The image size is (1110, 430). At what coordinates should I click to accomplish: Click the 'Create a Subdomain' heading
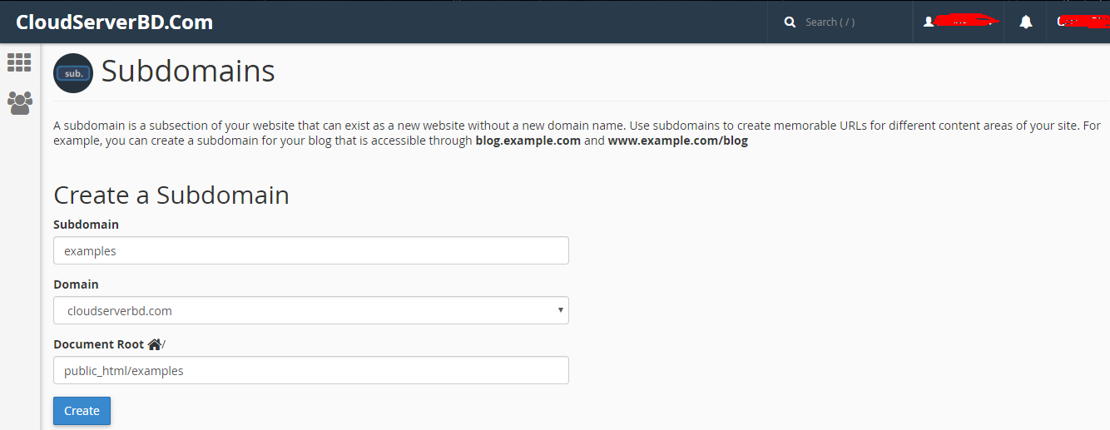click(171, 195)
